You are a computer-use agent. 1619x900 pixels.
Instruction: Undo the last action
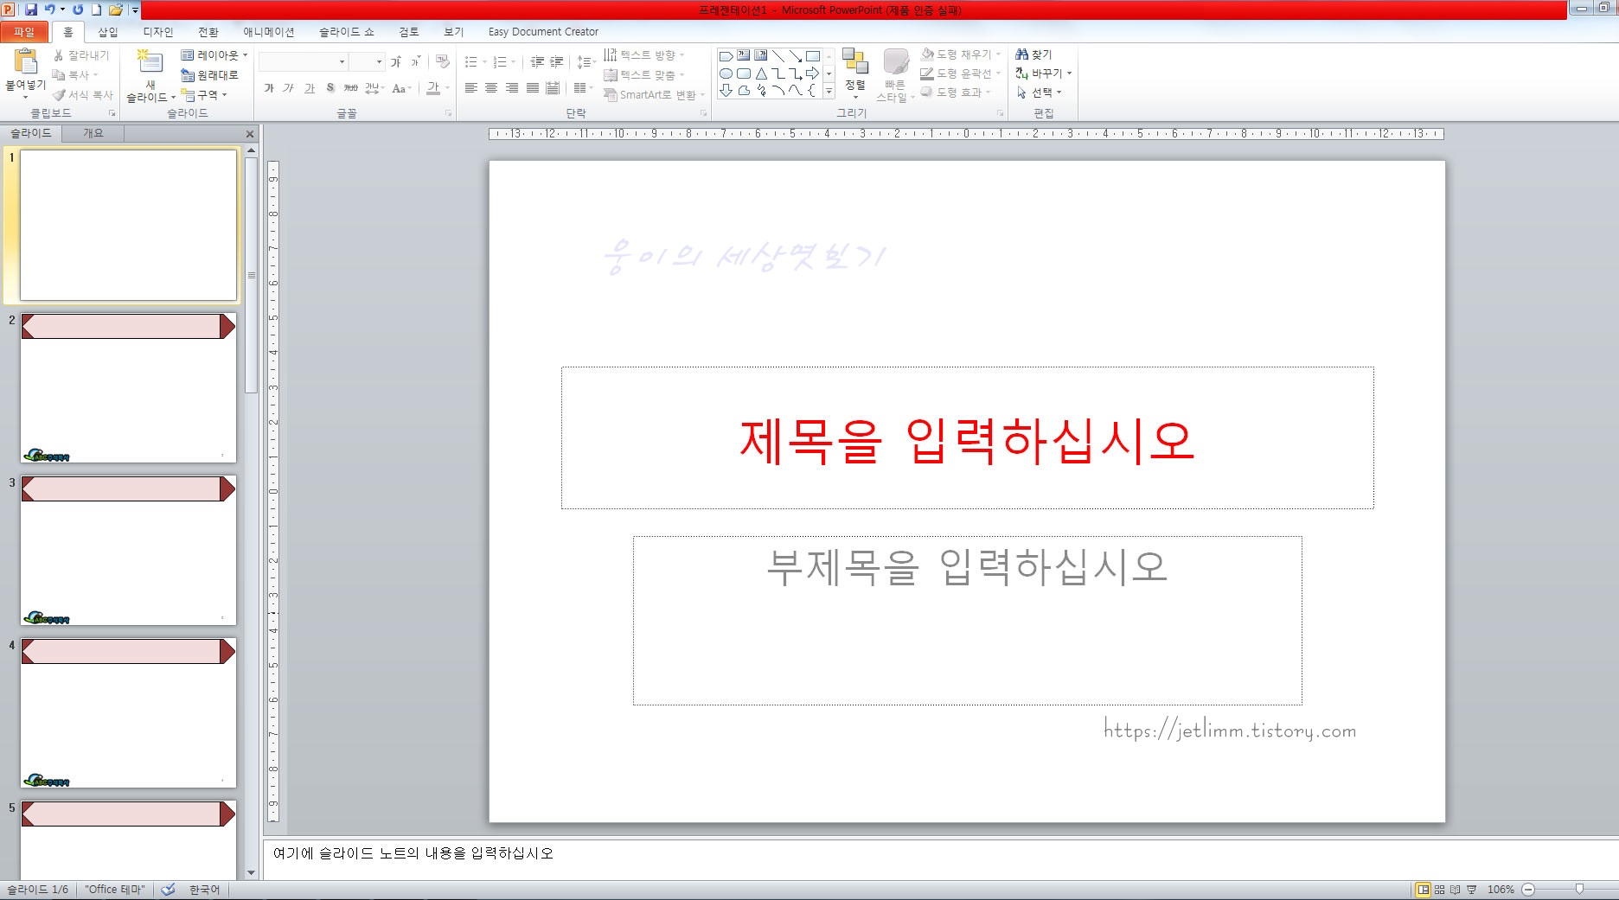[x=49, y=10]
